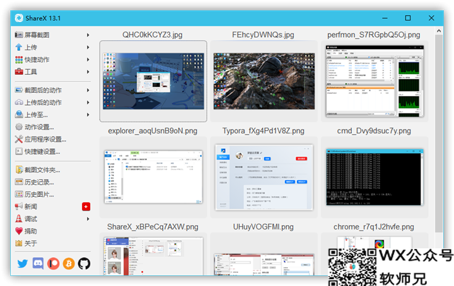This screenshot has width=454, height=286.
Task: Click the 动作设置 gear icon
Action: point(19,127)
